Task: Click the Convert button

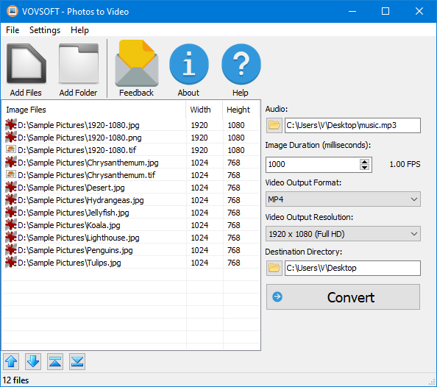Action: pyautogui.click(x=343, y=297)
